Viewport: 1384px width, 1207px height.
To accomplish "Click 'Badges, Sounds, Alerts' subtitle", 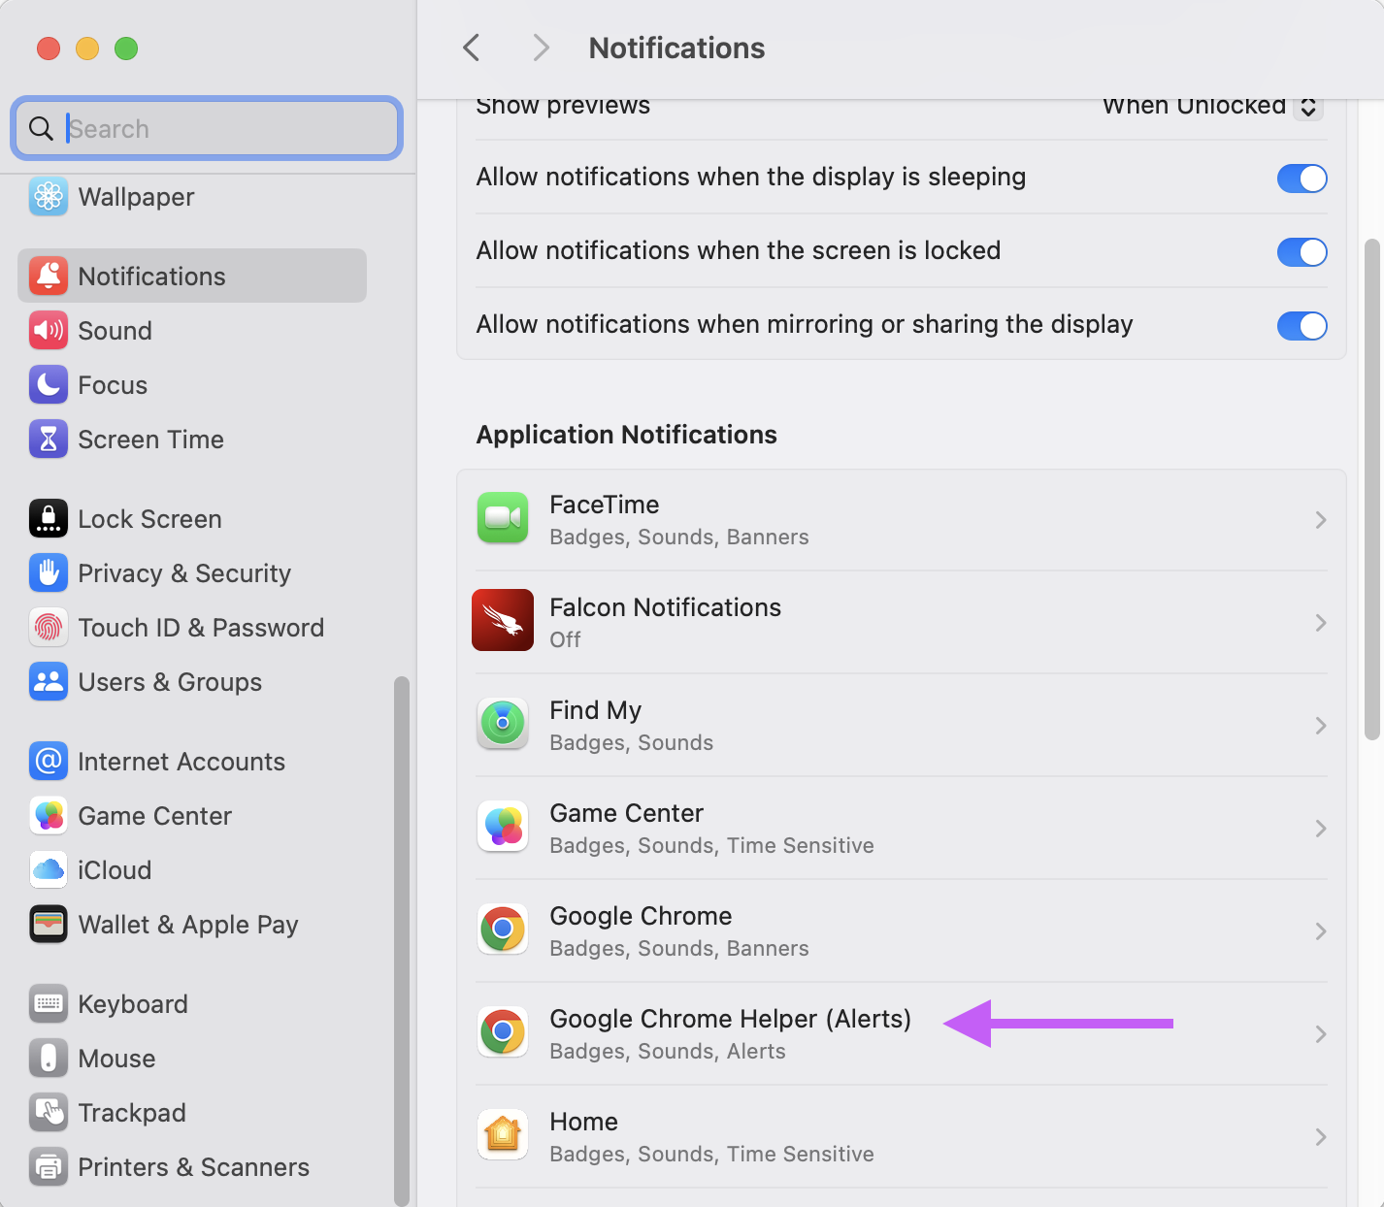I will click(x=667, y=1051).
